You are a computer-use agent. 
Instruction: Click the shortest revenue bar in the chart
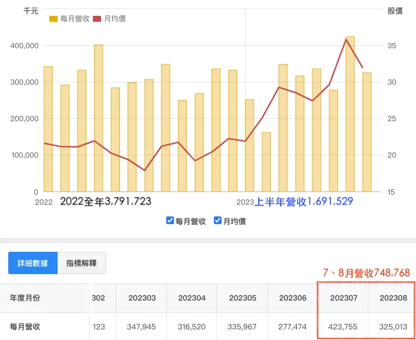tap(266, 162)
